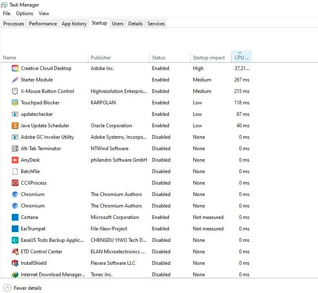
Task: Click the Java Update Scheduler icon
Action: click(15, 126)
